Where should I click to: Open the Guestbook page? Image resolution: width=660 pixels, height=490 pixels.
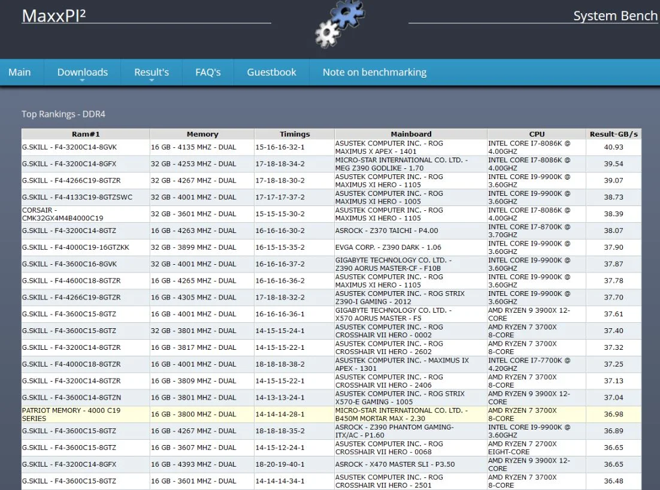[x=271, y=72]
